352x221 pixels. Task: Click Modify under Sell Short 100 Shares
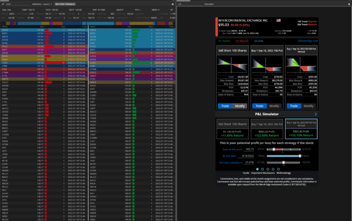(240, 106)
